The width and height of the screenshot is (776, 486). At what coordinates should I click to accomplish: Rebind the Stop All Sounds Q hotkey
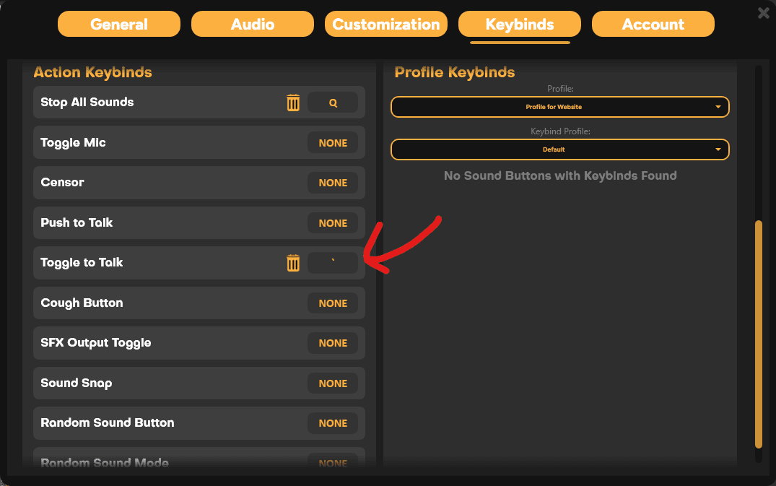(x=333, y=103)
